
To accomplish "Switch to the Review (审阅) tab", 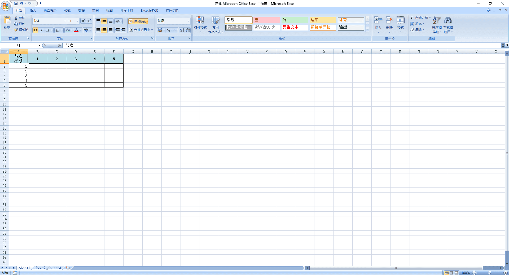I will click(x=95, y=11).
